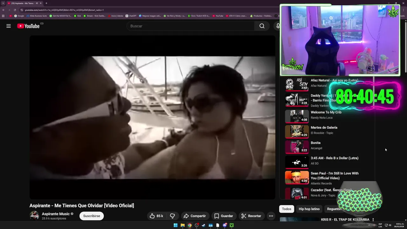The height and width of the screenshot is (229, 407).
Task: Select the Hip hop latino filter chip
Action: tap(309, 209)
